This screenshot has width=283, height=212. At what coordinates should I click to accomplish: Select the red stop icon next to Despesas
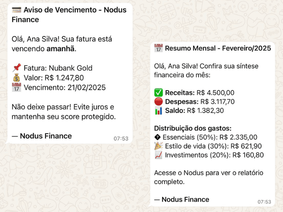click(158, 101)
